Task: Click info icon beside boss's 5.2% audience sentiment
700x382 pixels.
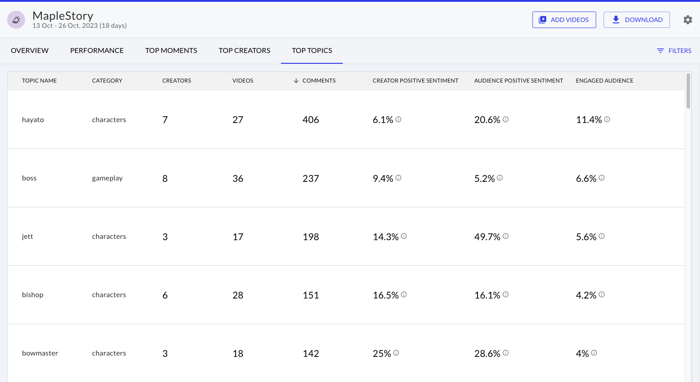Action: click(x=500, y=178)
